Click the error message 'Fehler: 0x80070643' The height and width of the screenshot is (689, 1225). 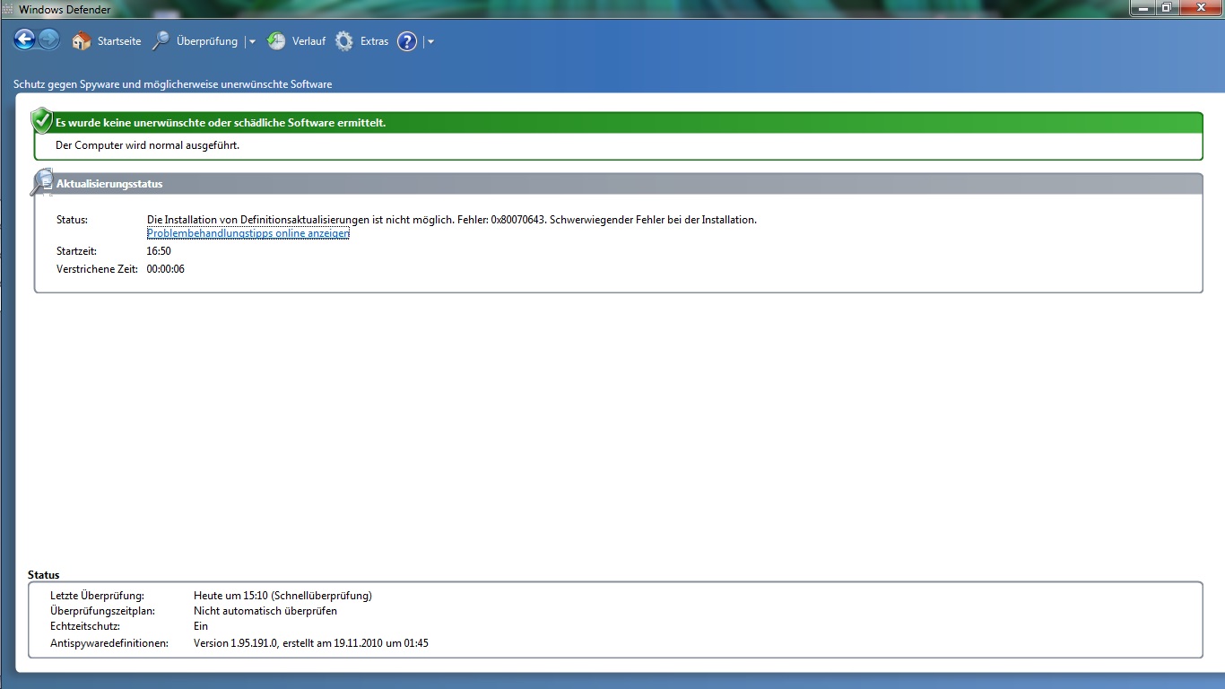[x=452, y=220]
